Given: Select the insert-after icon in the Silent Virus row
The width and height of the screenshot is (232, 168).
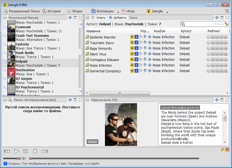Looking at the screenshot, I should point(145,54).
